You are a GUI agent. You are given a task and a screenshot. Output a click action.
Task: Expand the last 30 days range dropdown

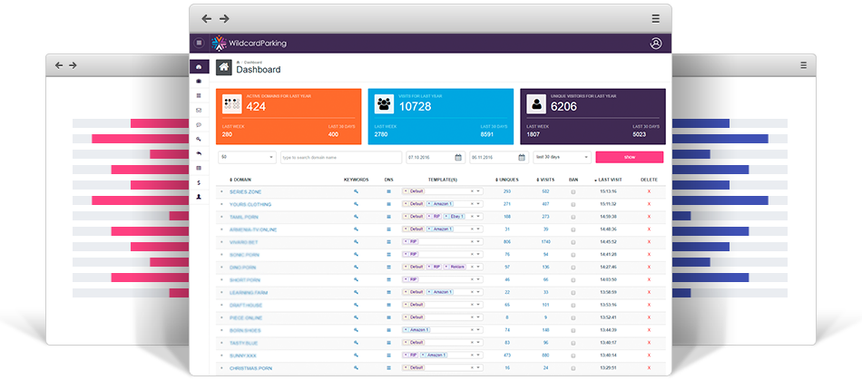pyautogui.click(x=561, y=157)
